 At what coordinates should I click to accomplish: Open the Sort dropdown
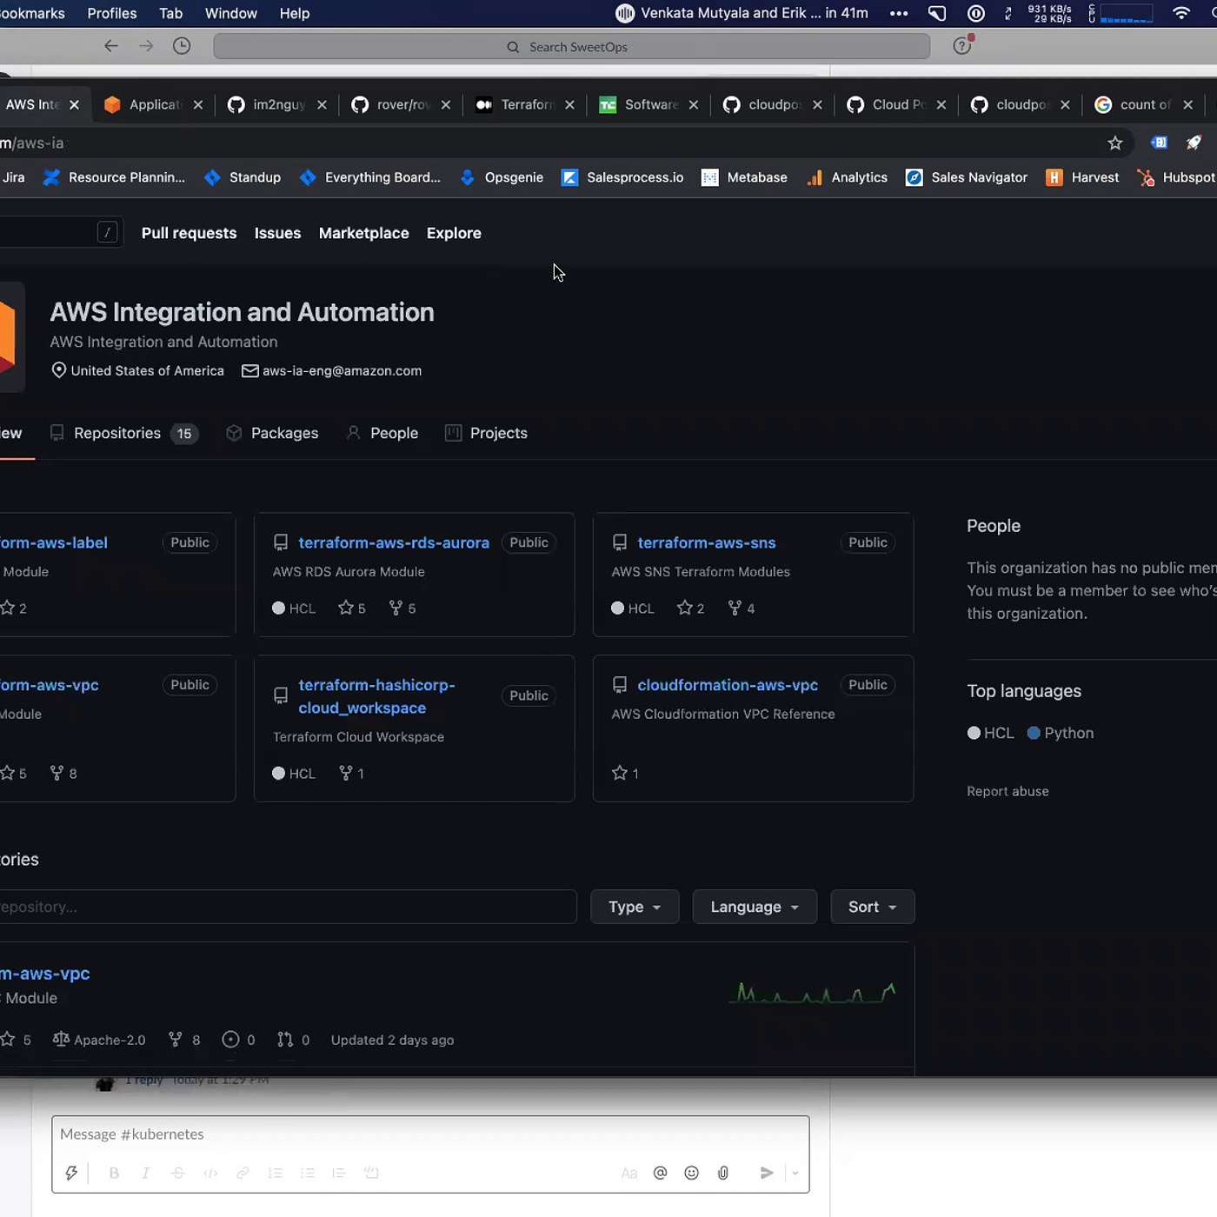click(x=871, y=907)
